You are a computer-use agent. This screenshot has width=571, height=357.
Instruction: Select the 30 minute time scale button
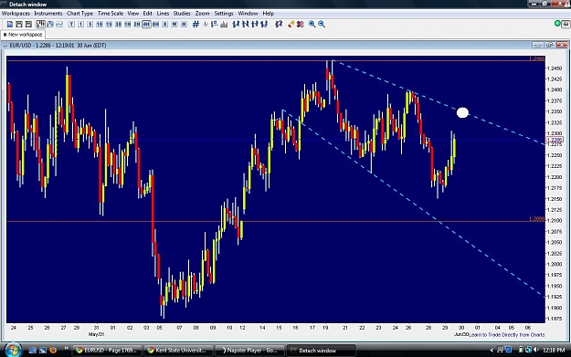click(119, 25)
